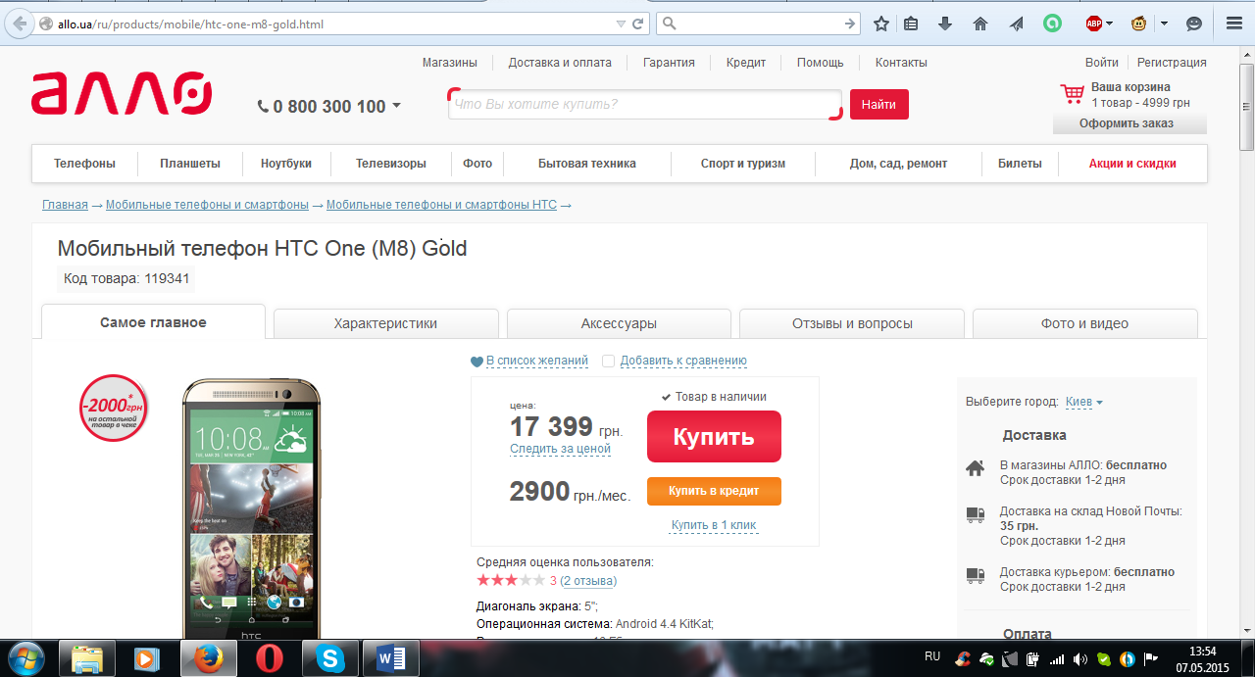Switch to the Аксессуары tab
The image size is (1255, 677).
click(x=619, y=323)
